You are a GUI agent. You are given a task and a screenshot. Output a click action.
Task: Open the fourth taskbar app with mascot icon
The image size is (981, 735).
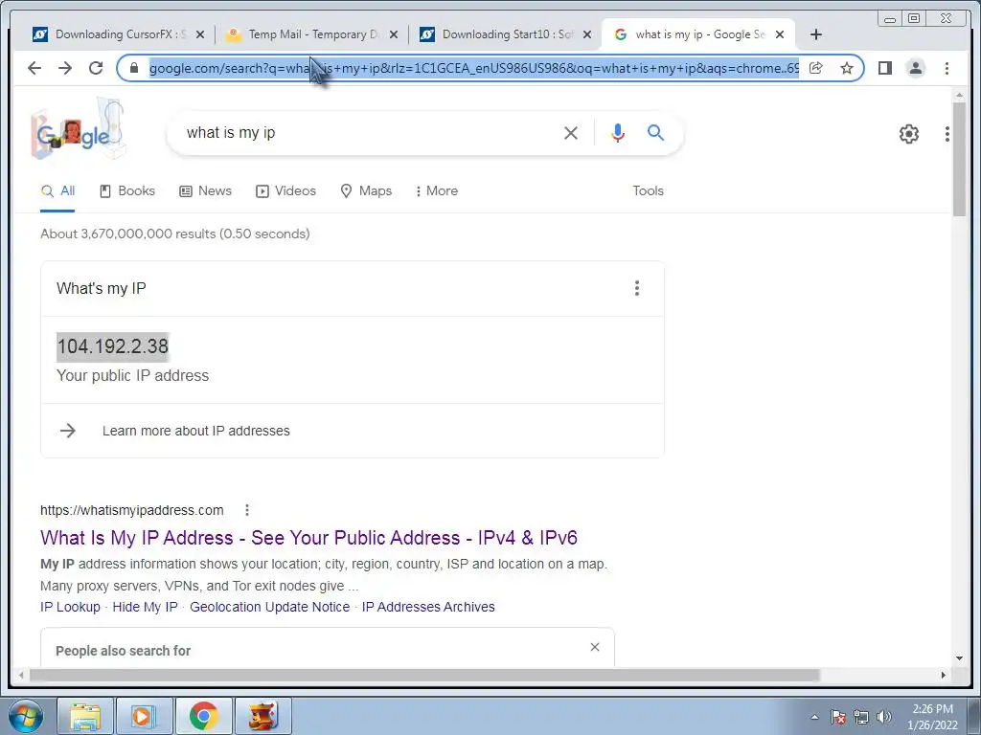click(x=262, y=716)
